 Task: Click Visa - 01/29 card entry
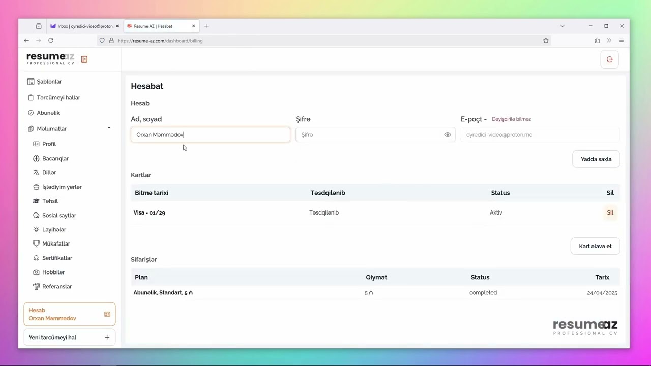[150, 213]
